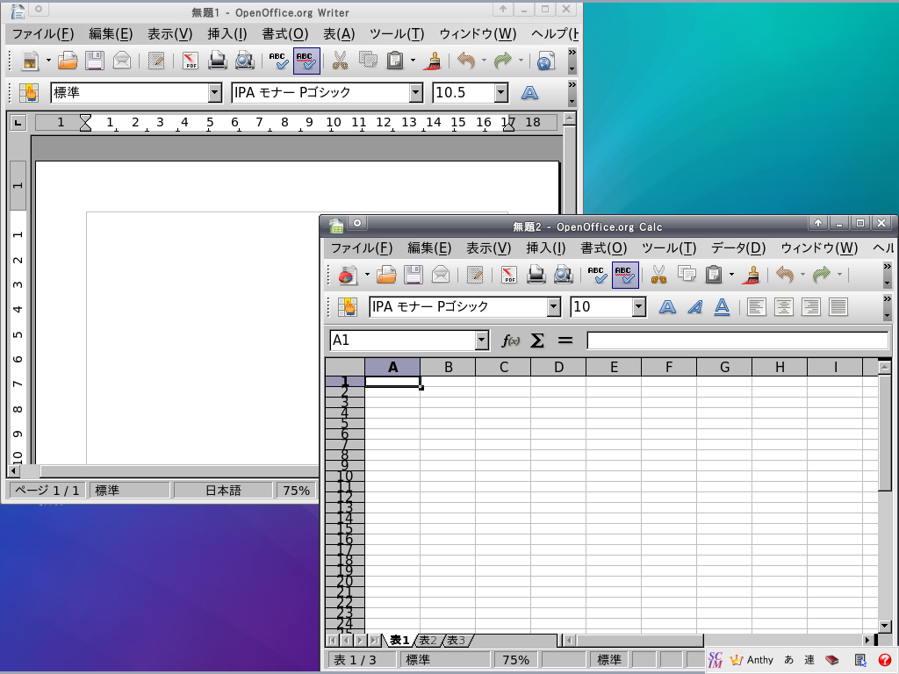
Task: Open データ(D) menu in Calc
Action: coord(738,247)
